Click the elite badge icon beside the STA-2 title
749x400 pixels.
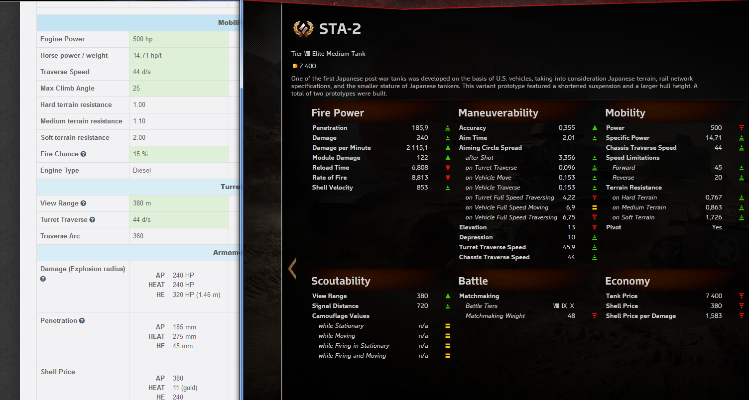coord(303,29)
